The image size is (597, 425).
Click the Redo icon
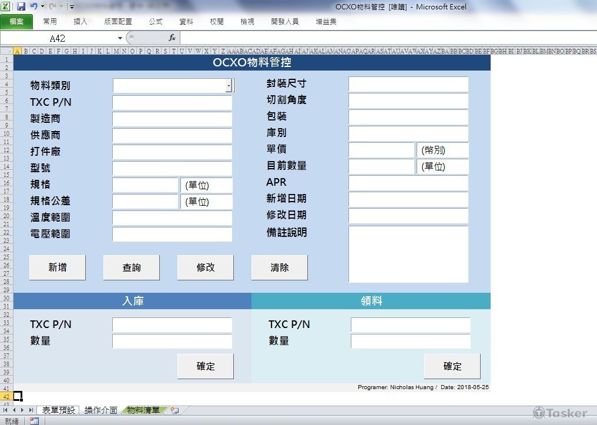[x=52, y=6]
